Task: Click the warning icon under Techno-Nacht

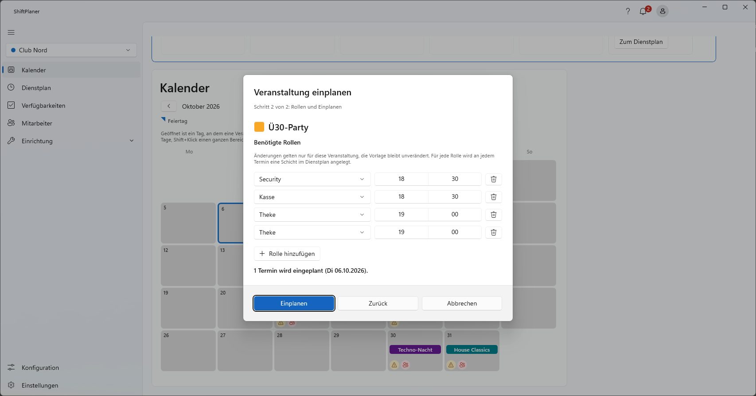Action: [x=394, y=365]
